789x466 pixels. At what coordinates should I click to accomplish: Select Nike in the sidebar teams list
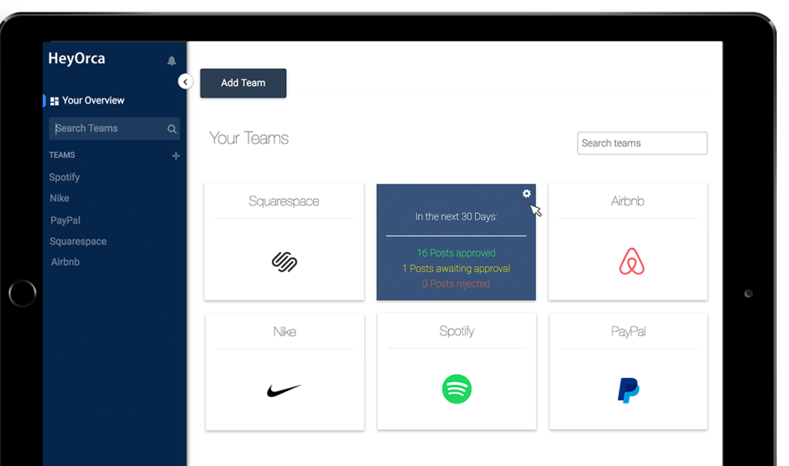click(59, 198)
